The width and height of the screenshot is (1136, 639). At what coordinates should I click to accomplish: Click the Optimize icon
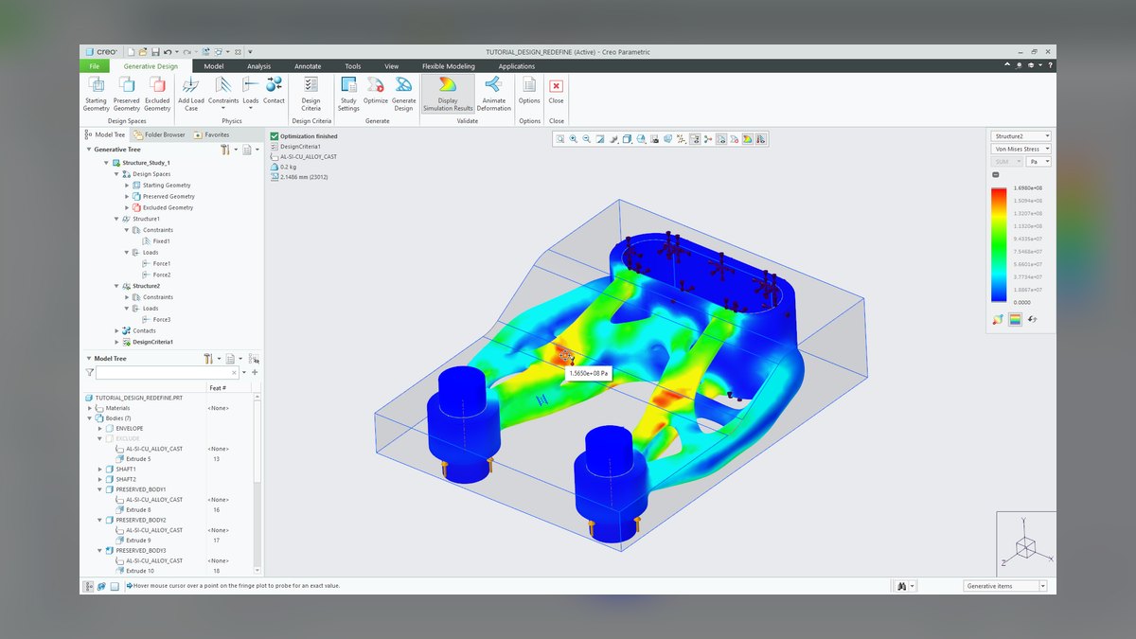376,84
